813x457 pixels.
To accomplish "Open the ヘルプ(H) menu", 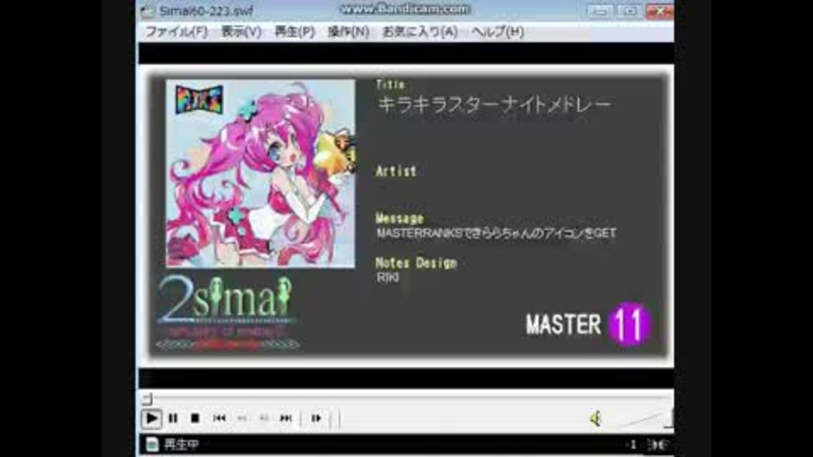I will (498, 32).
